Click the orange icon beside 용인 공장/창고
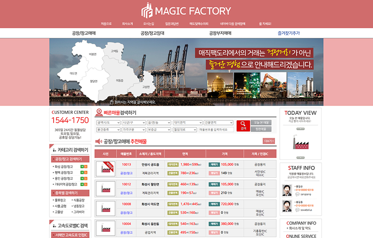Image resolution: width=373 pixels, height=238 pixels. pos(86,178)
